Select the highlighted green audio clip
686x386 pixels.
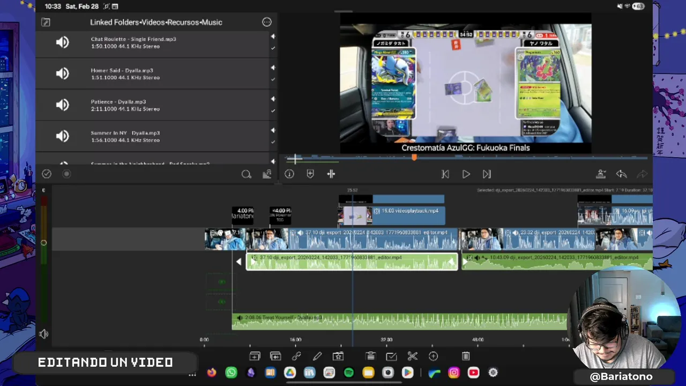(x=352, y=262)
